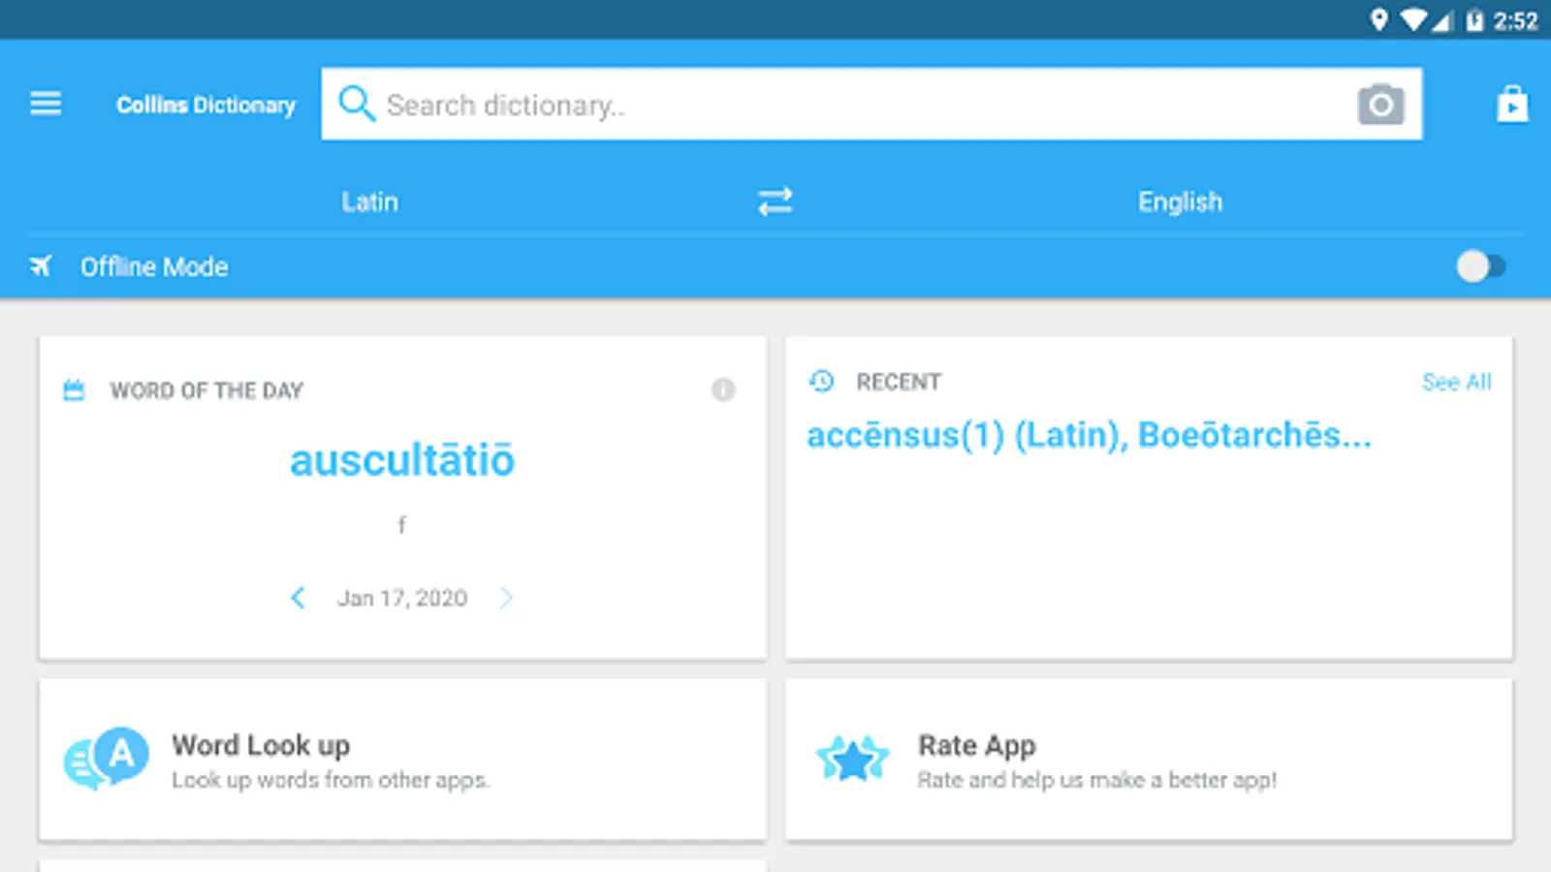The image size is (1551, 872).
Task: Enable the Offline Mode switch
Action: click(1480, 266)
